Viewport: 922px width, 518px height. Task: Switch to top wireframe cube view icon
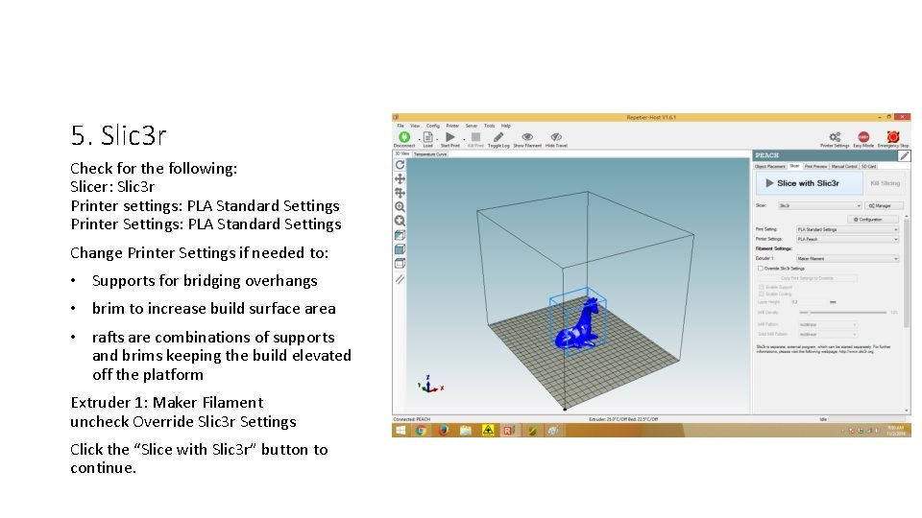coord(400,263)
